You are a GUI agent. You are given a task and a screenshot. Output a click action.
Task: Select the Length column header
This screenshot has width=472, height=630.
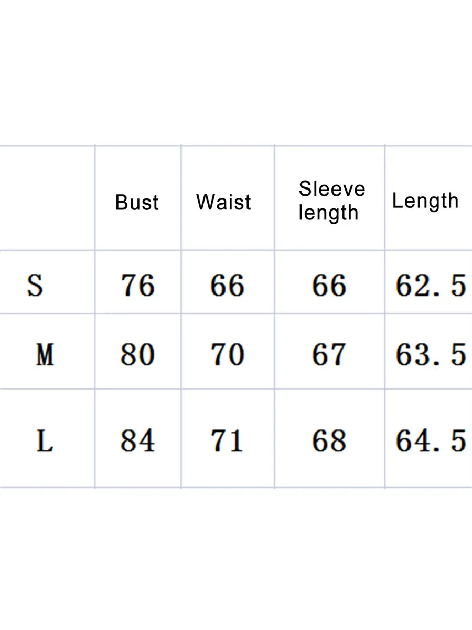[x=425, y=201]
